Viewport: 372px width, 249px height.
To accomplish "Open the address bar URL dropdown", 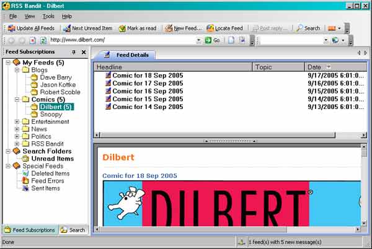I will tap(199, 40).
